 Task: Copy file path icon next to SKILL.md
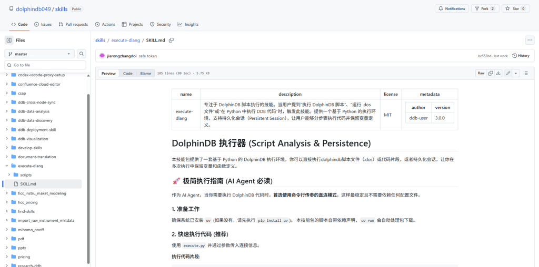[171, 40]
